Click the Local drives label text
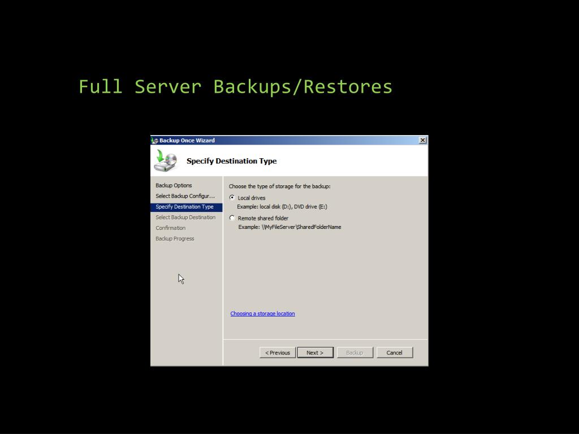The width and height of the screenshot is (579, 434). [x=252, y=198]
